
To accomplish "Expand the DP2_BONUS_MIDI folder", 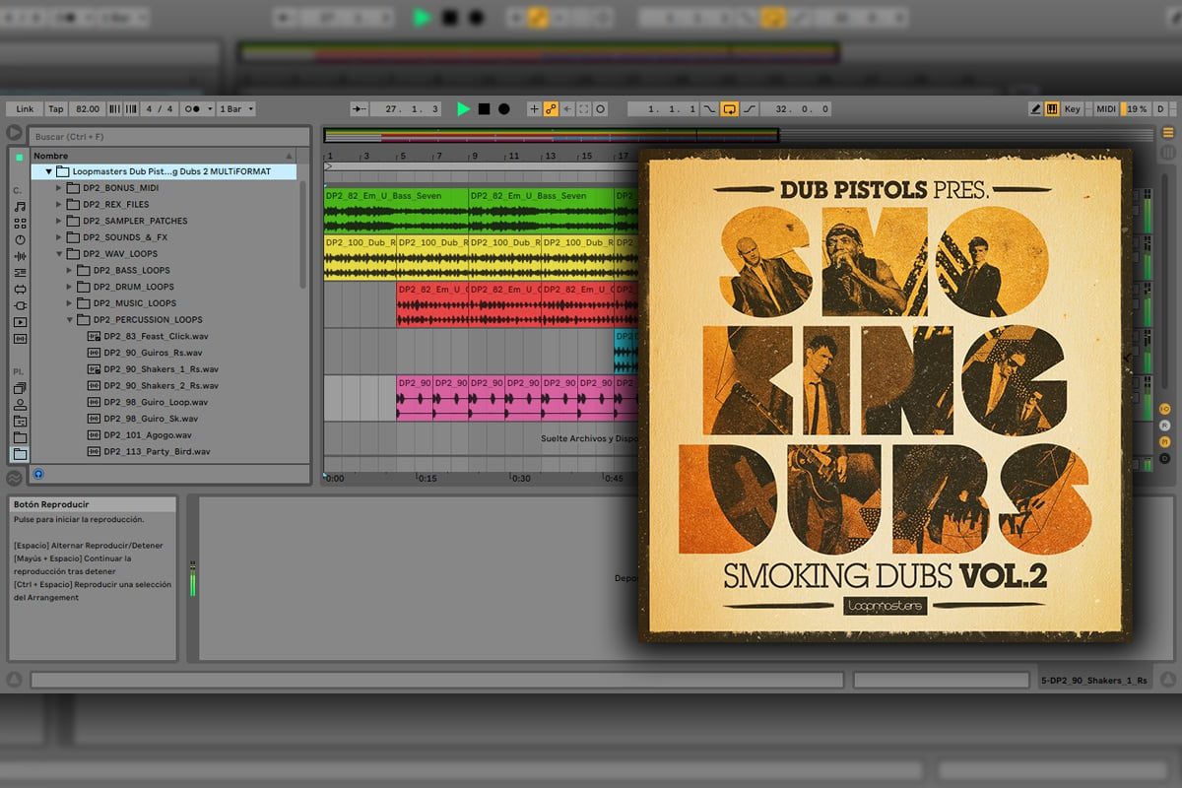I will point(59,188).
